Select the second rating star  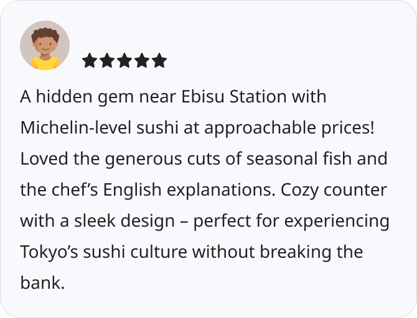107,60
